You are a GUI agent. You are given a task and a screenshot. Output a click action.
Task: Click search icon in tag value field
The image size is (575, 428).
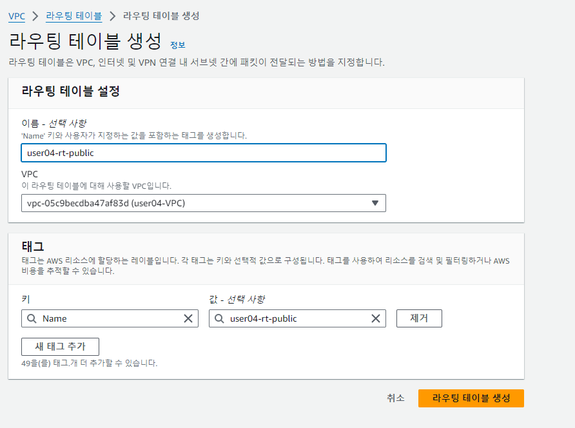[x=219, y=318]
